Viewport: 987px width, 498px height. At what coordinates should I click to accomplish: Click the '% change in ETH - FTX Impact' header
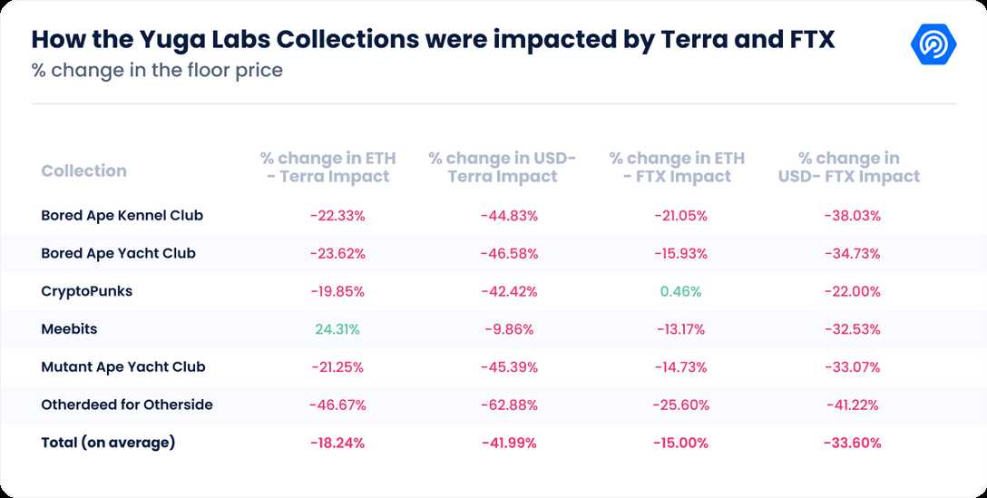pyautogui.click(x=676, y=168)
